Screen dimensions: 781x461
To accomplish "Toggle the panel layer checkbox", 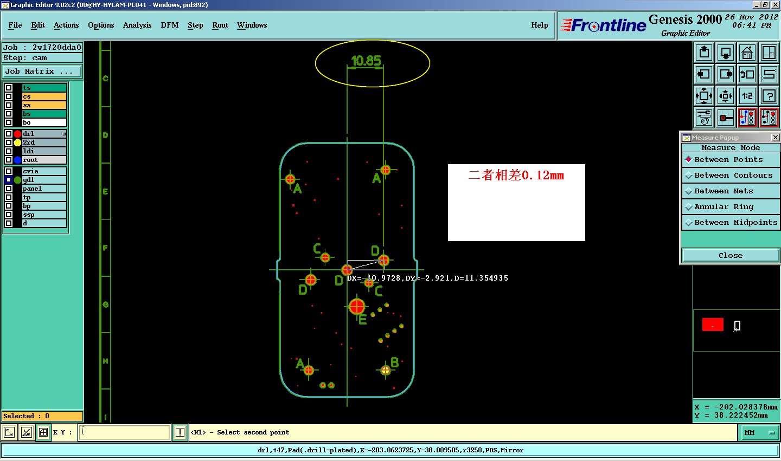I will [x=9, y=189].
